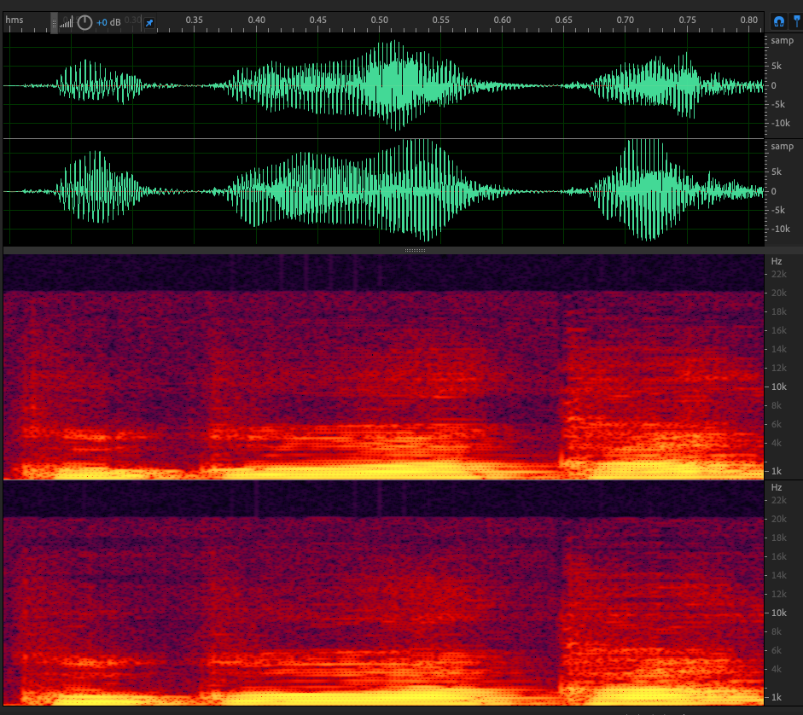Image resolution: width=803 pixels, height=715 pixels.
Task: Click the HUD gain adjustment knob
Action: tap(84, 22)
